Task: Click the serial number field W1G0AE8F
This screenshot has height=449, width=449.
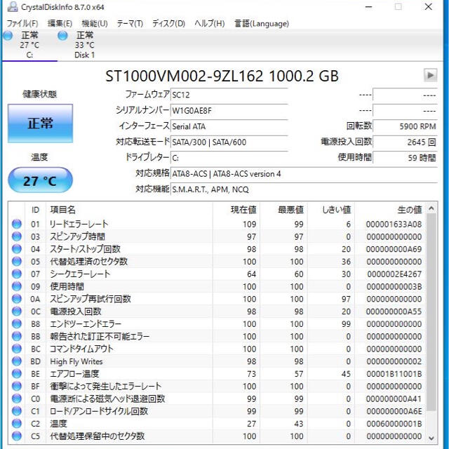Action: (229, 111)
